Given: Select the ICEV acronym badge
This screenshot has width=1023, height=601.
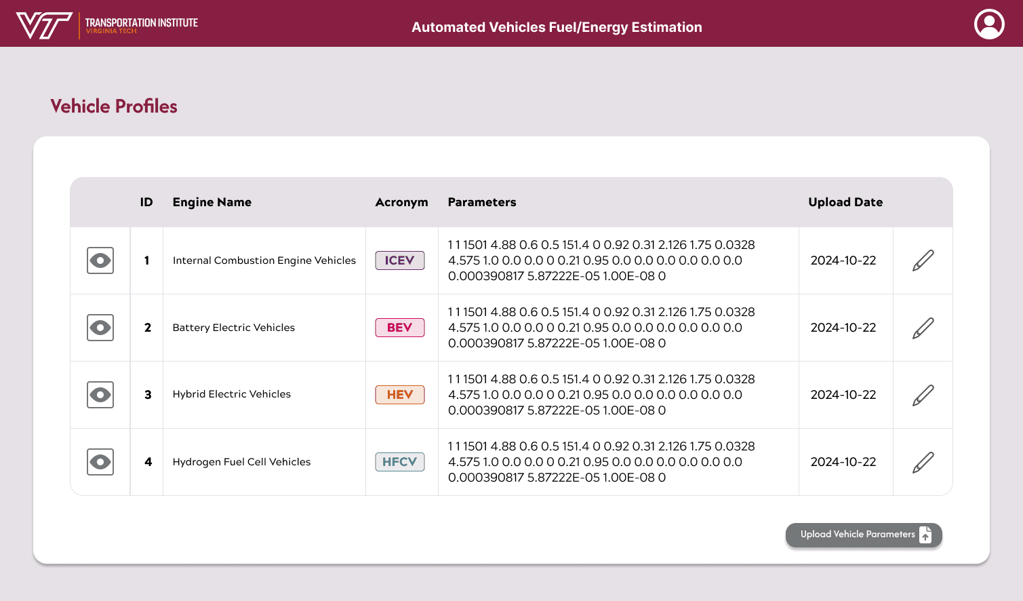Looking at the screenshot, I should pyautogui.click(x=400, y=260).
